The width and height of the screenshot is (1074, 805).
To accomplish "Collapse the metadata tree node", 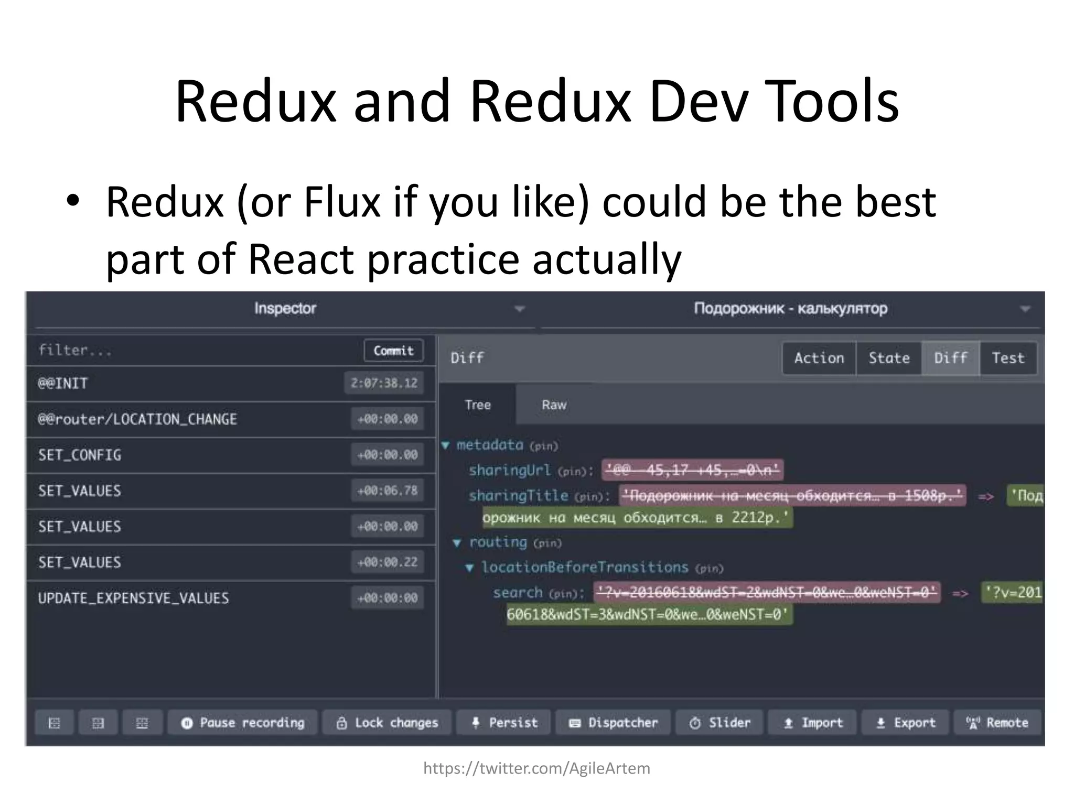I will 446,445.
